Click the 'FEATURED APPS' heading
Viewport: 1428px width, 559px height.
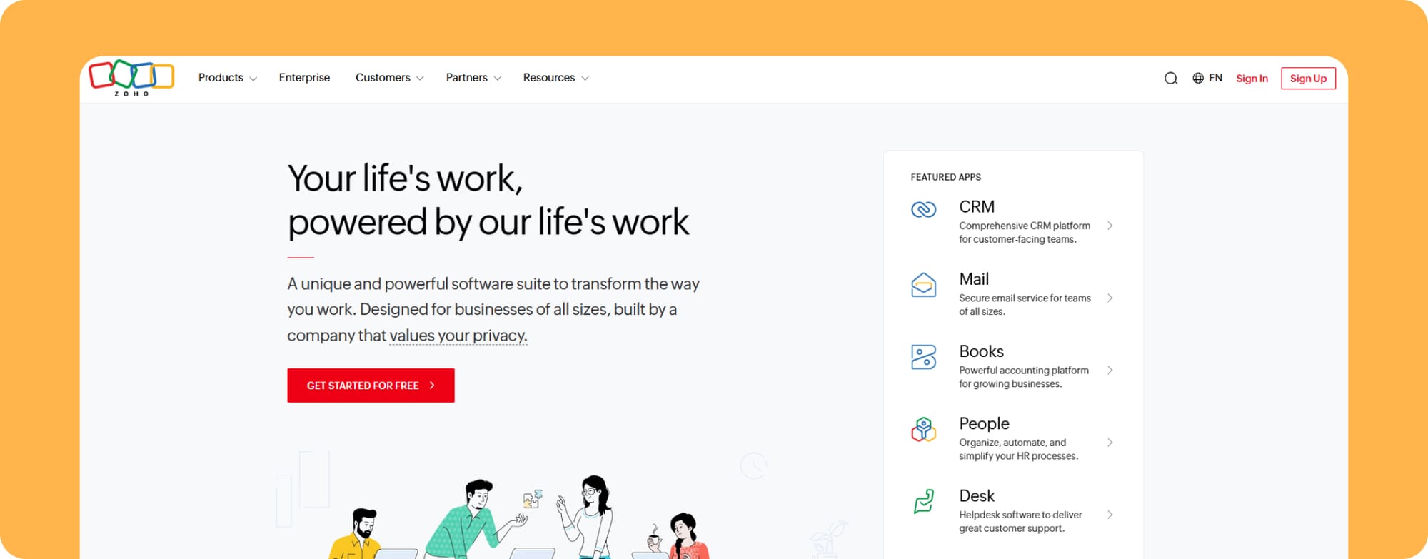click(945, 177)
